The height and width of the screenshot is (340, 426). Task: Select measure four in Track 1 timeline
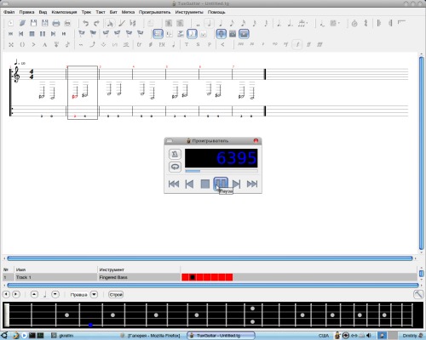(x=207, y=277)
